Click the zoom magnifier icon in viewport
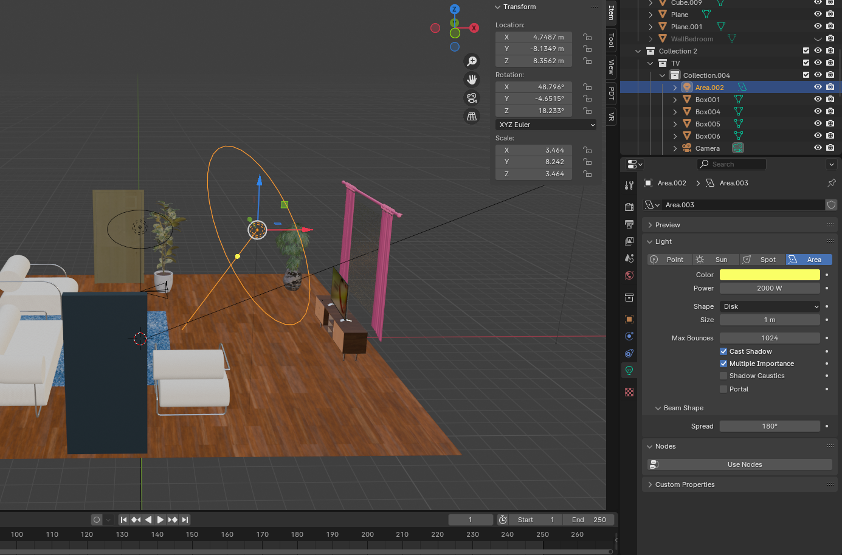The image size is (842, 555). (472, 61)
